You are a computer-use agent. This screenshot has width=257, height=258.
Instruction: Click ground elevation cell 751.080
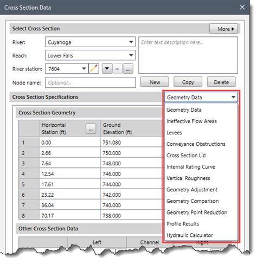(x=131, y=143)
